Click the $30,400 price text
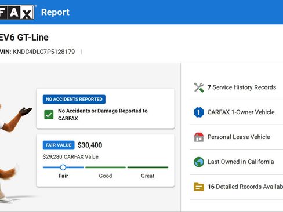Screen dimensions: 283x212 pyautogui.click(x=90, y=145)
